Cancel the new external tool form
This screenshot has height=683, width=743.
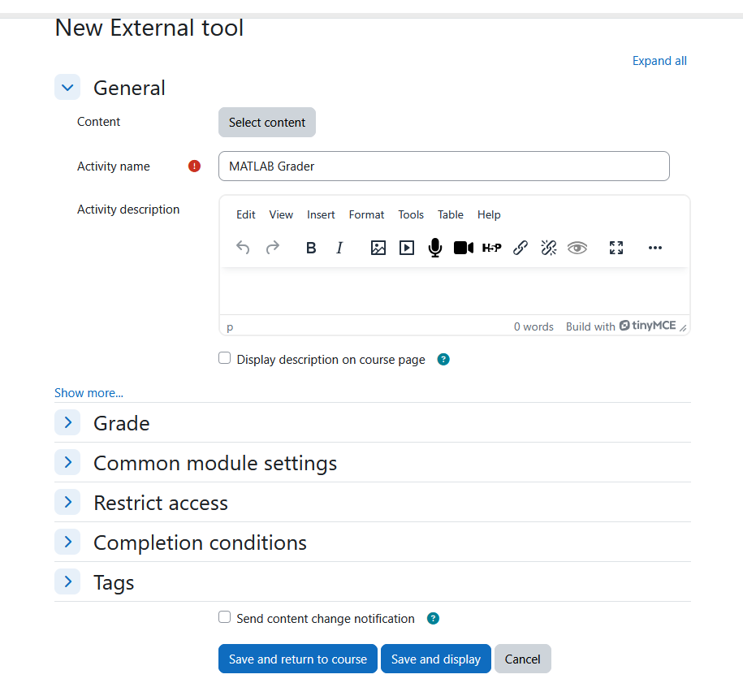[x=523, y=659]
